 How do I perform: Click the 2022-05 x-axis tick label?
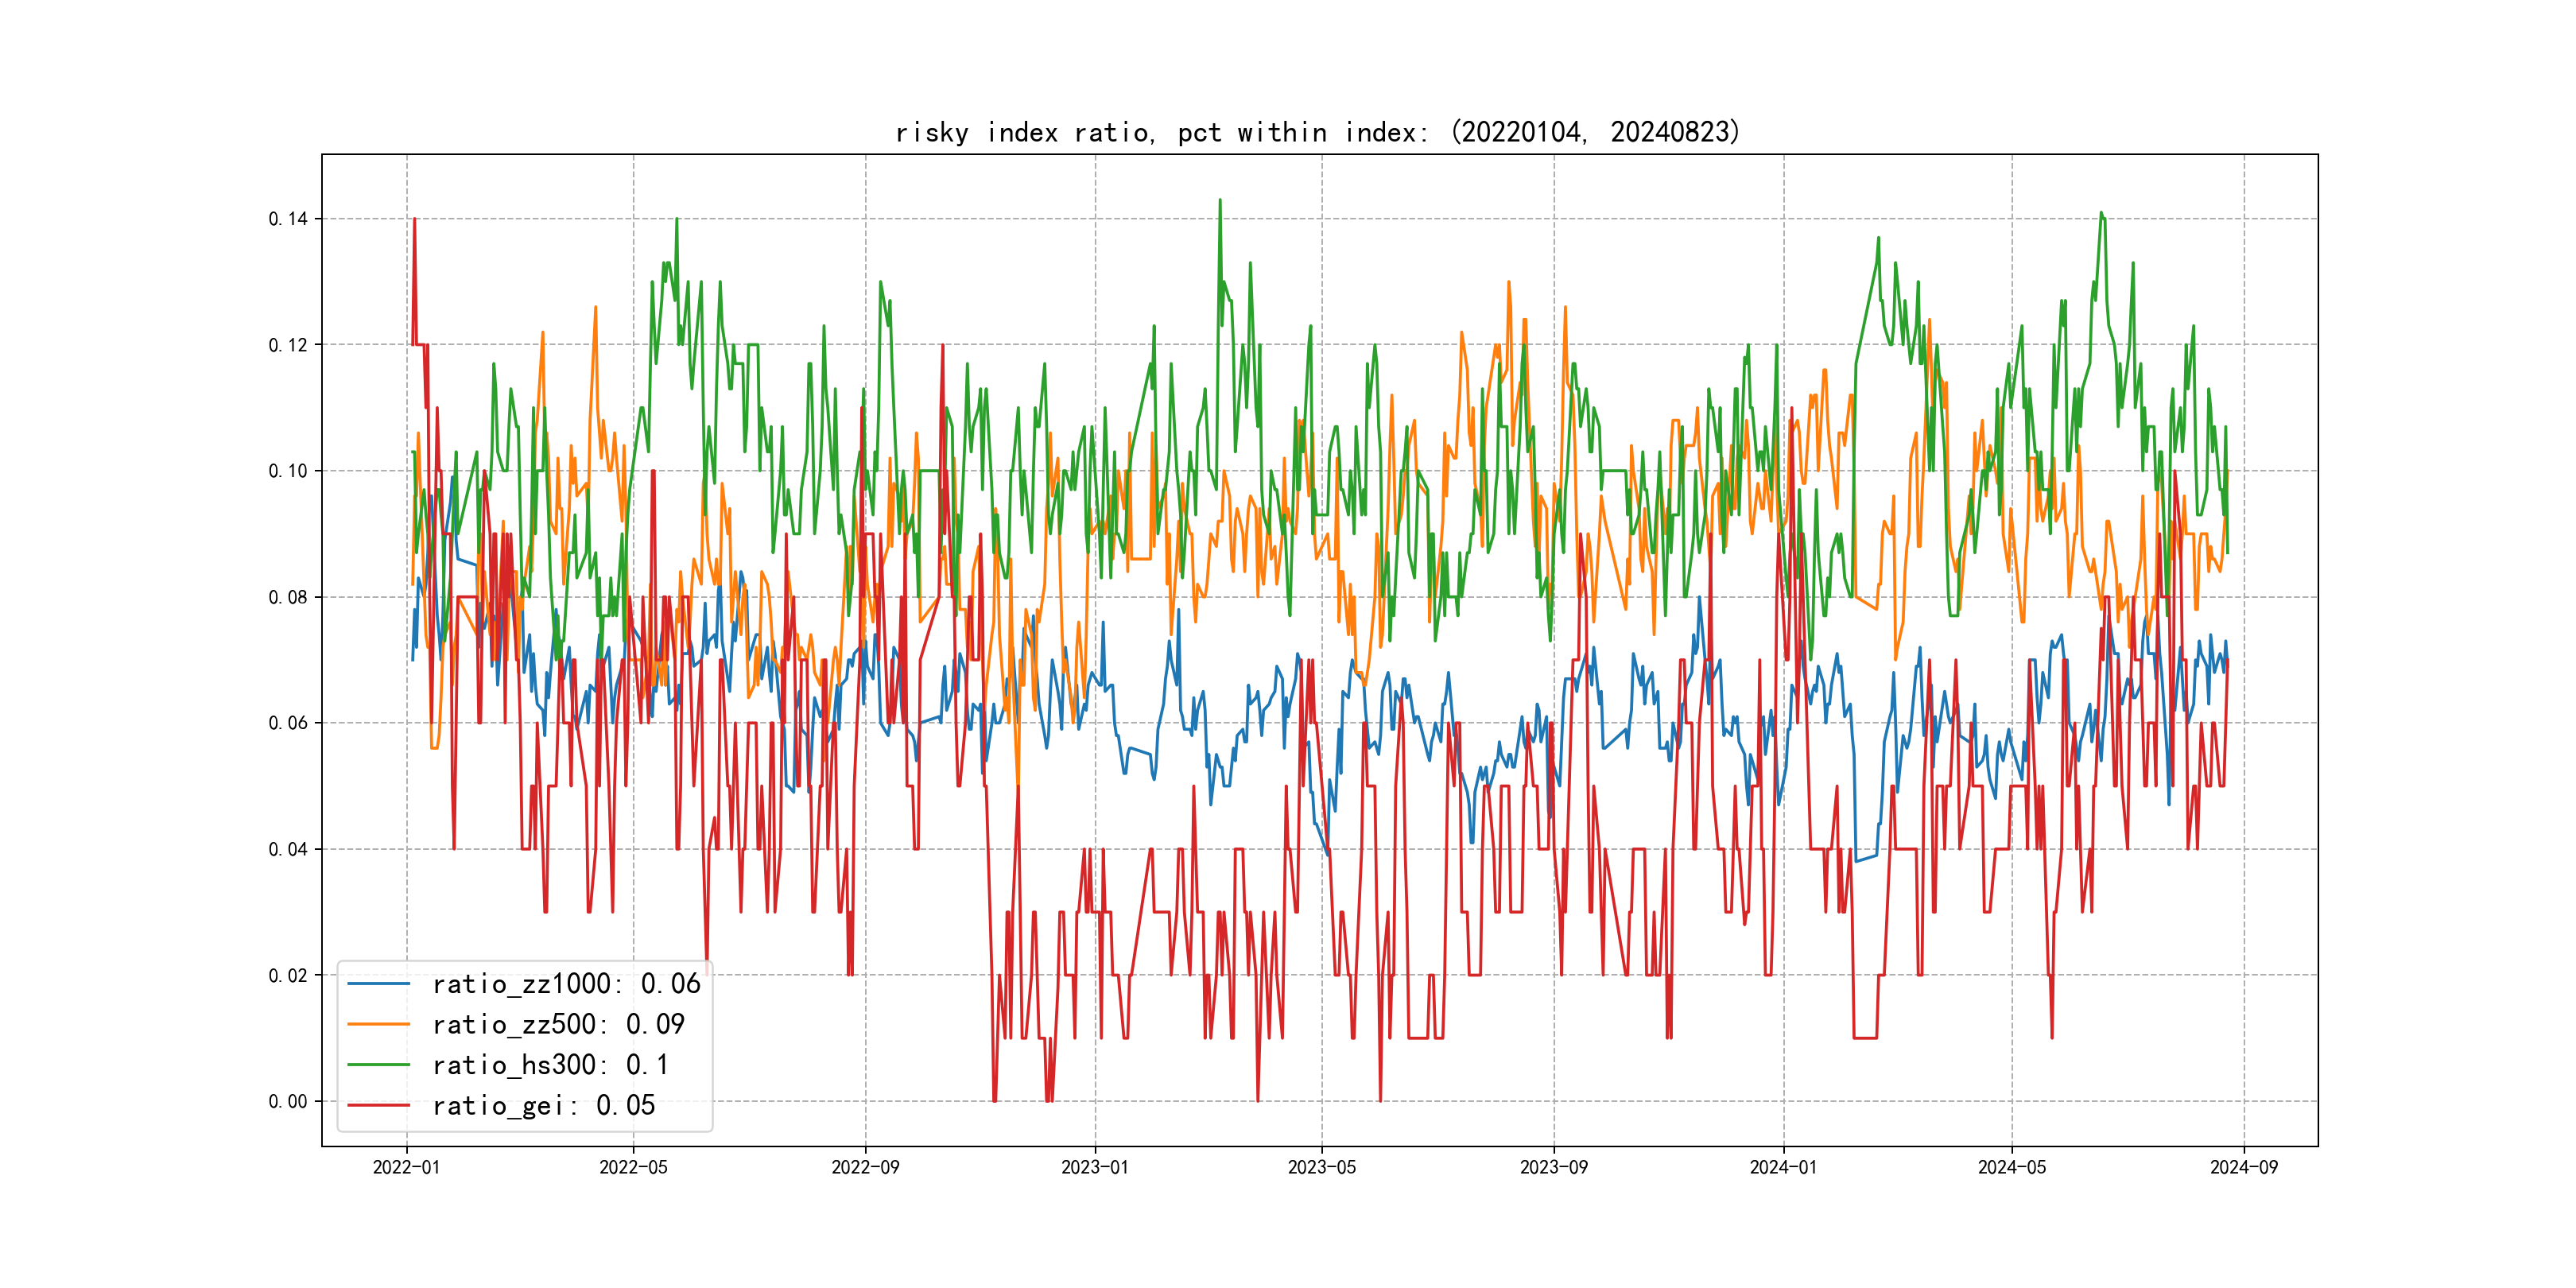pos(633,1167)
